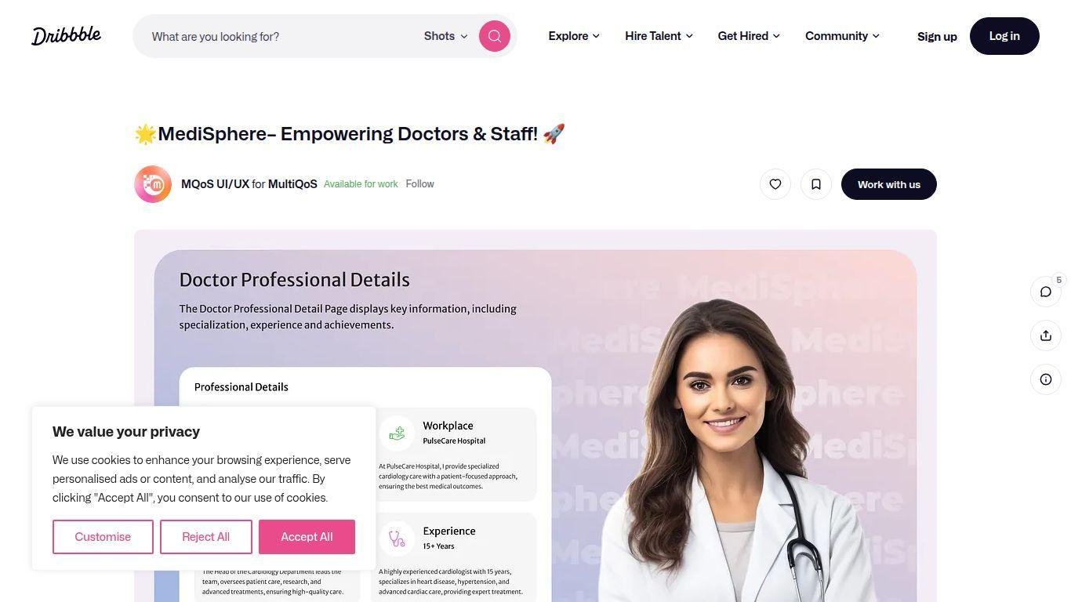Viewport: 1071px width, 602px height.
Task: Go home via the Dribbble logo
Action: [x=66, y=35]
